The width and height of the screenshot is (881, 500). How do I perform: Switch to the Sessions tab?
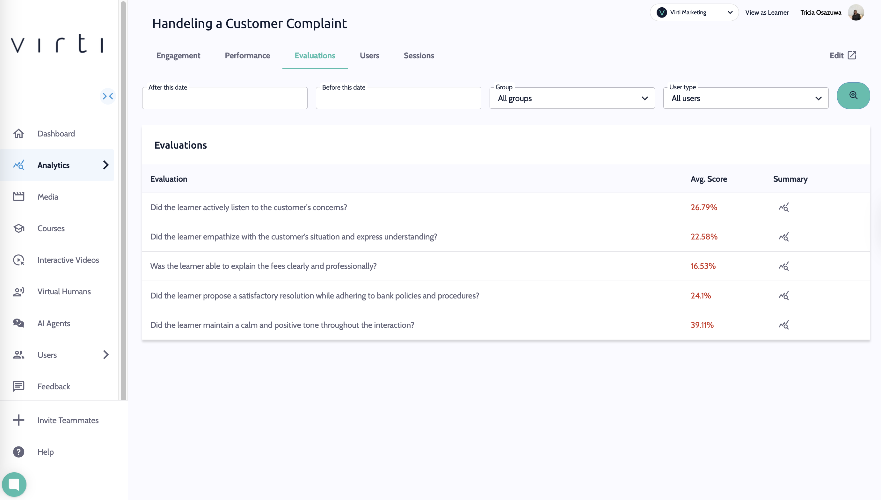(x=419, y=55)
